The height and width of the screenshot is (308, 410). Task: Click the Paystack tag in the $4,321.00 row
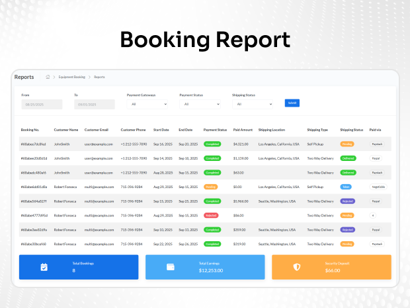click(x=377, y=144)
